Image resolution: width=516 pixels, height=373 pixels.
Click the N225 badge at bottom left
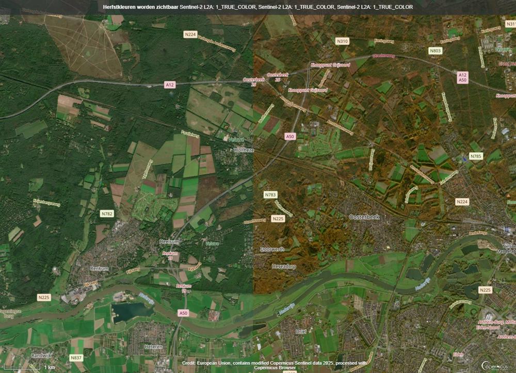click(x=43, y=298)
